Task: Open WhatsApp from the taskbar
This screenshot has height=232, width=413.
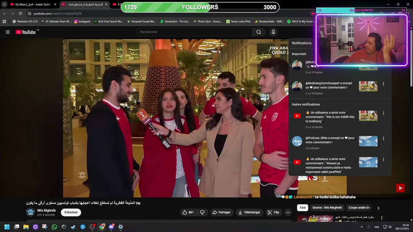Action: 54,227
